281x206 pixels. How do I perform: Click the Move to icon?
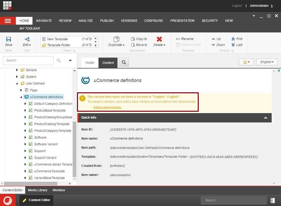pyautogui.click(x=133, y=45)
